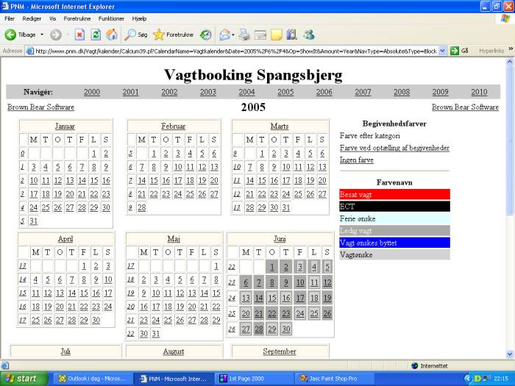The image size is (515, 386).
Task: Click the History icon in toolbar
Action: (x=206, y=35)
